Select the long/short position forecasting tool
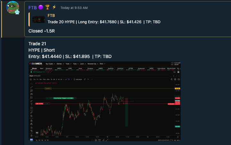231x145 pixels. [31, 98]
